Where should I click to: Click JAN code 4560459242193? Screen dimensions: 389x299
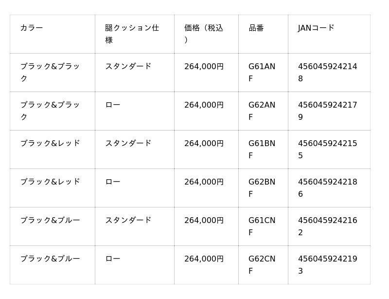[327, 265]
